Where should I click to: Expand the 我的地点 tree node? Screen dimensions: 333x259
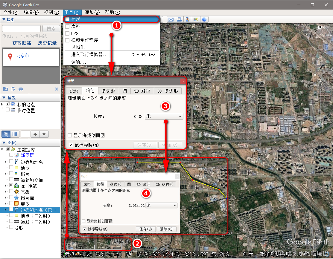click(x=2, y=104)
